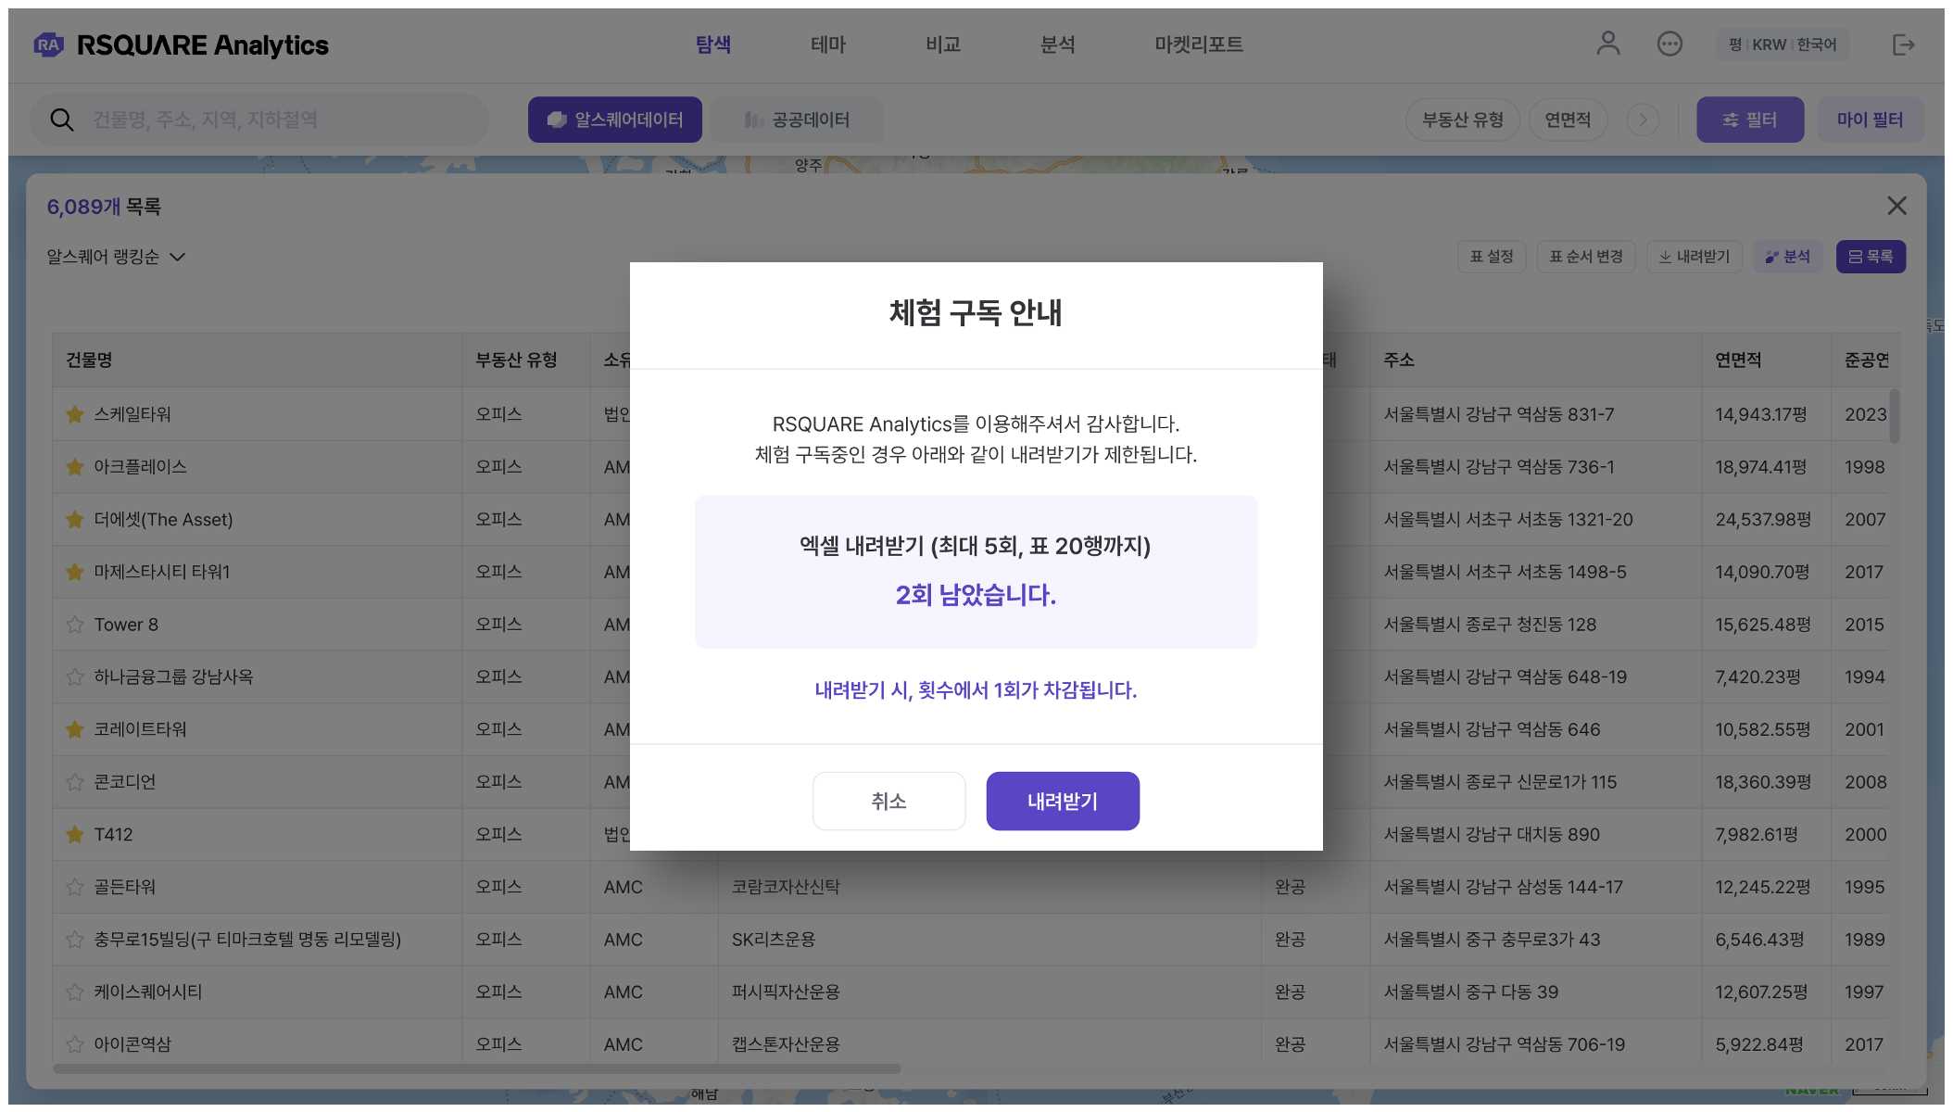The image size is (1953, 1112).
Task: Open the 부동산 유형 filter dropdown
Action: click(1462, 120)
